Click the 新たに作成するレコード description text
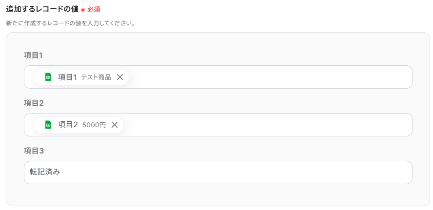This screenshot has height=210, width=433. (x=70, y=23)
